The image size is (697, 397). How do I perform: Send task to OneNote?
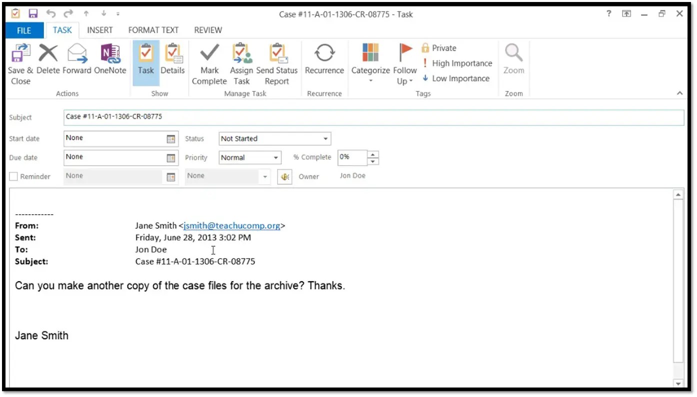pyautogui.click(x=110, y=53)
